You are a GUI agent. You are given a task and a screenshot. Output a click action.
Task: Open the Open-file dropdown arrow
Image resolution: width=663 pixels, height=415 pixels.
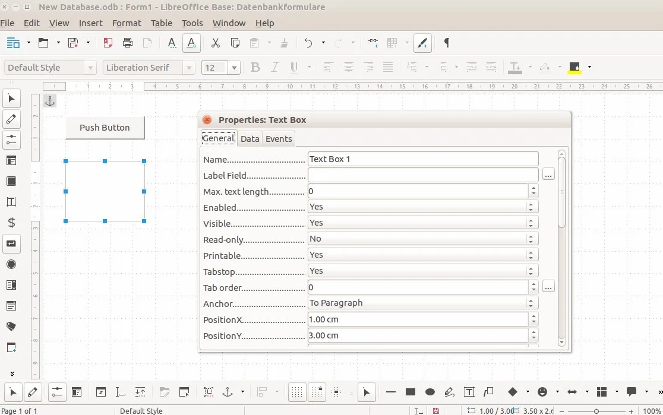click(58, 43)
